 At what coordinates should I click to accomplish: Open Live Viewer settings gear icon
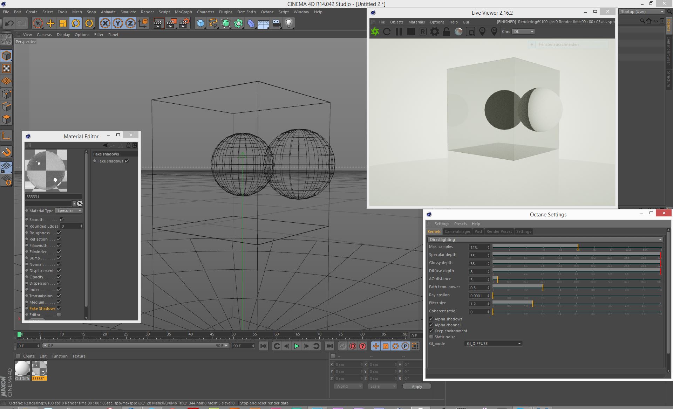[x=435, y=32]
